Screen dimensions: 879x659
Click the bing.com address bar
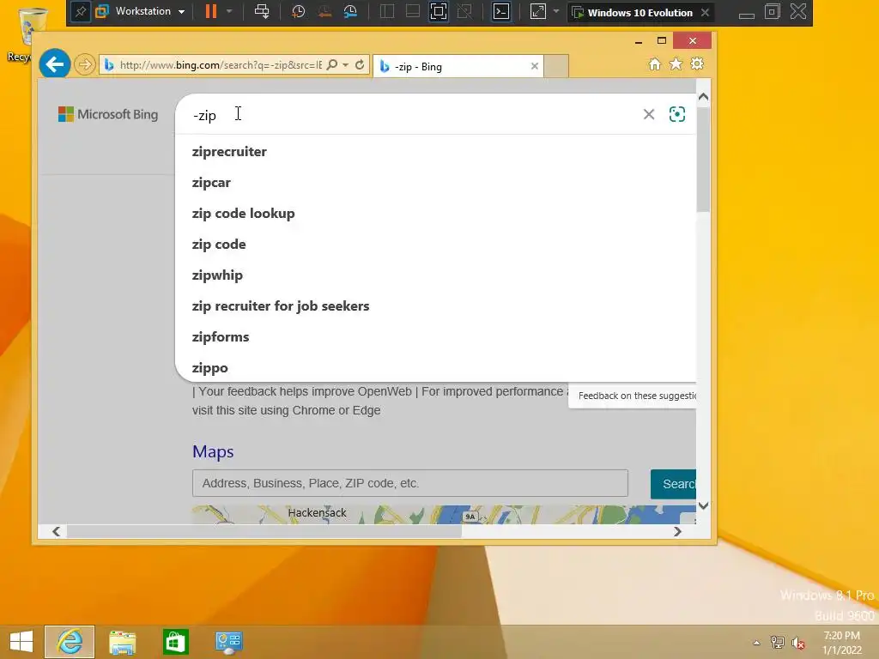click(x=221, y=65)
